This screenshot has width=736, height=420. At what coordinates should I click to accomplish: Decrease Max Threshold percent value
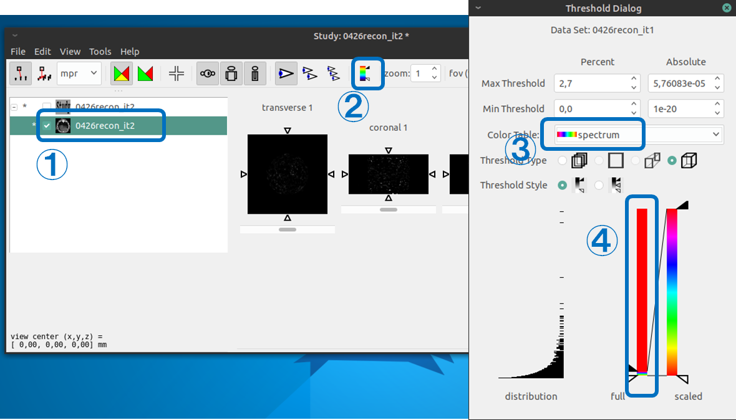[634, 88]
